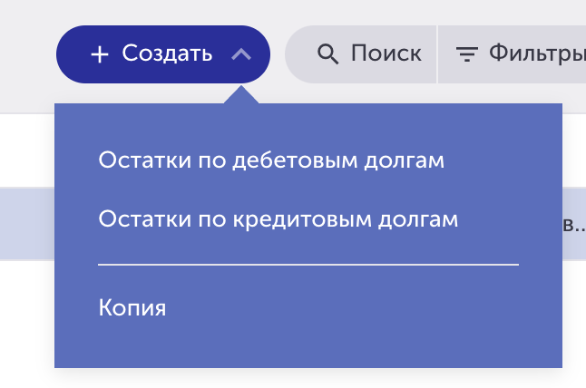Viewport: 586px width, 388px height.
Task: Click blank space below Копия inside the menu
Action: point(308,345)
